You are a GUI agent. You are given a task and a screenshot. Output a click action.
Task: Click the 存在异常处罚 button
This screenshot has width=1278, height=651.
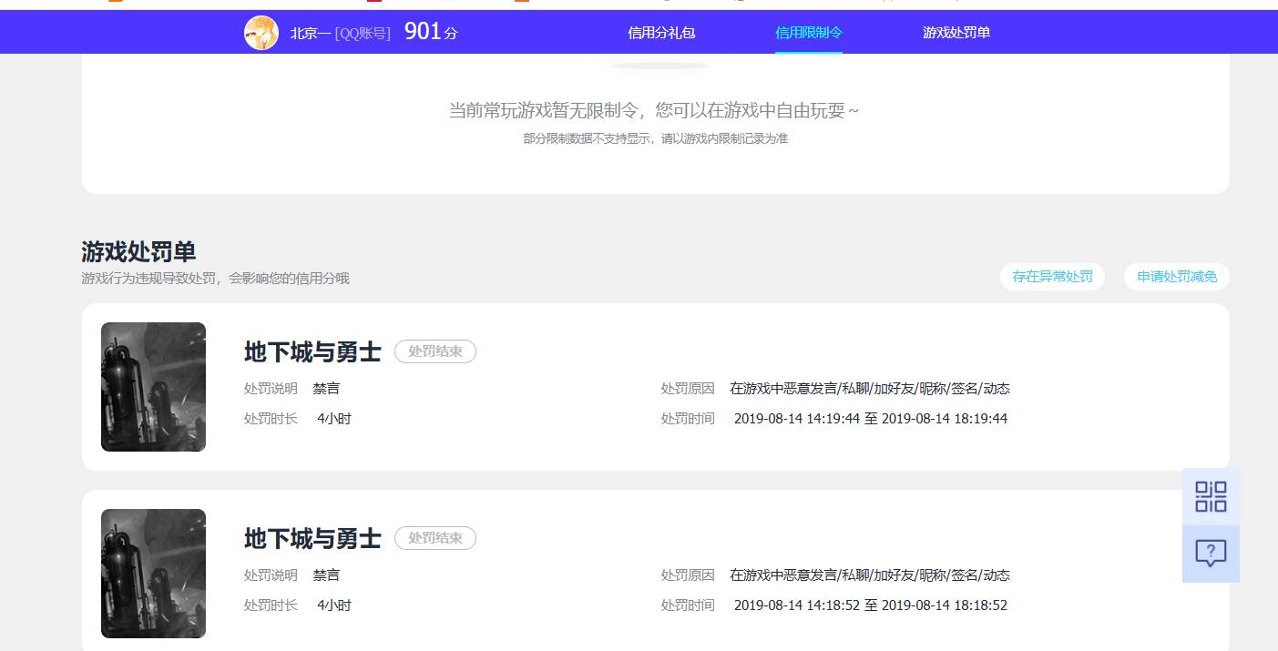[1052, 277]
